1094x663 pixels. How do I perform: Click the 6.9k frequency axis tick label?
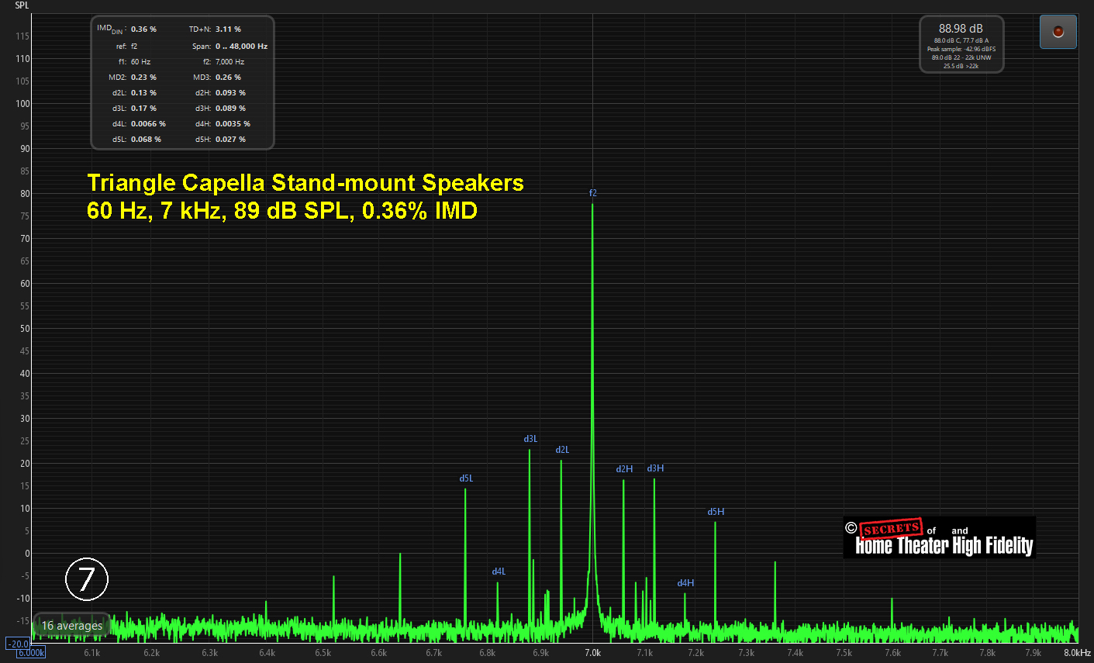tap(540, 653)
